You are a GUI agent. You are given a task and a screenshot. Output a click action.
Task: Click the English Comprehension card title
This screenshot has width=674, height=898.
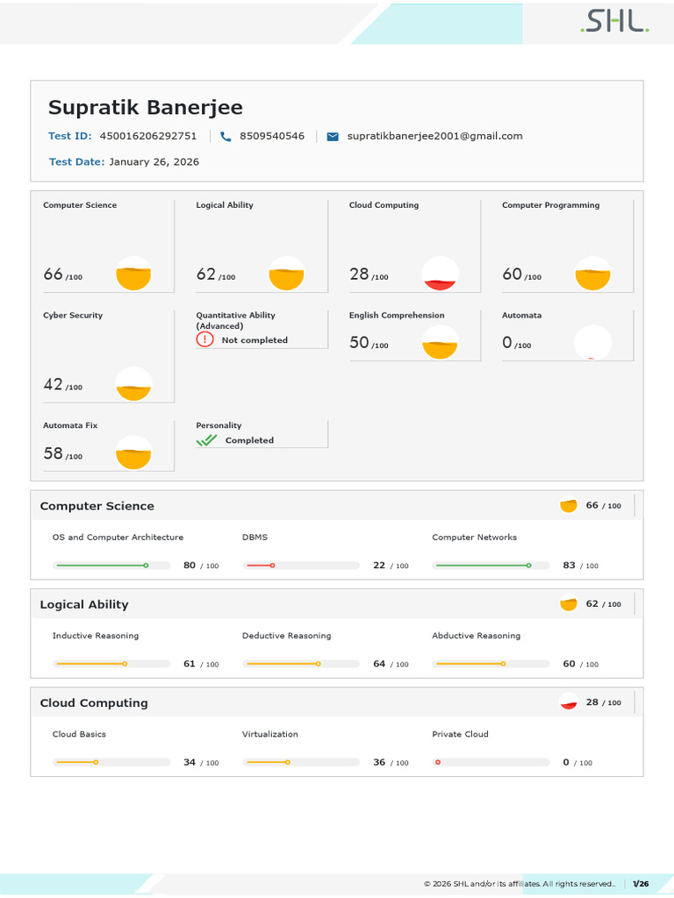[x=397, y=316]
